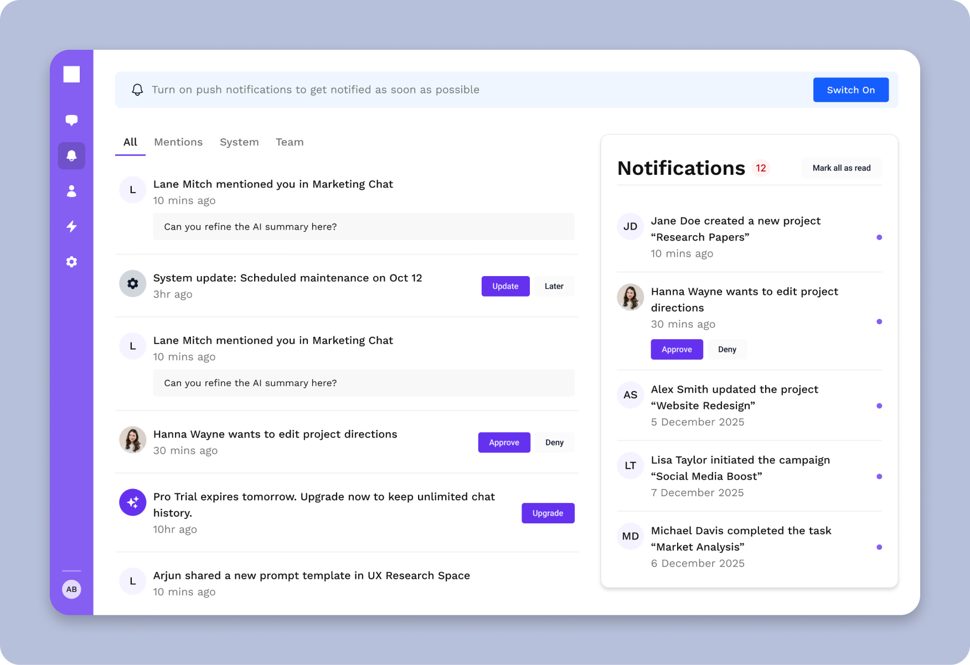Upgrade to keep unlimited chat history

(x=548, y=513)
